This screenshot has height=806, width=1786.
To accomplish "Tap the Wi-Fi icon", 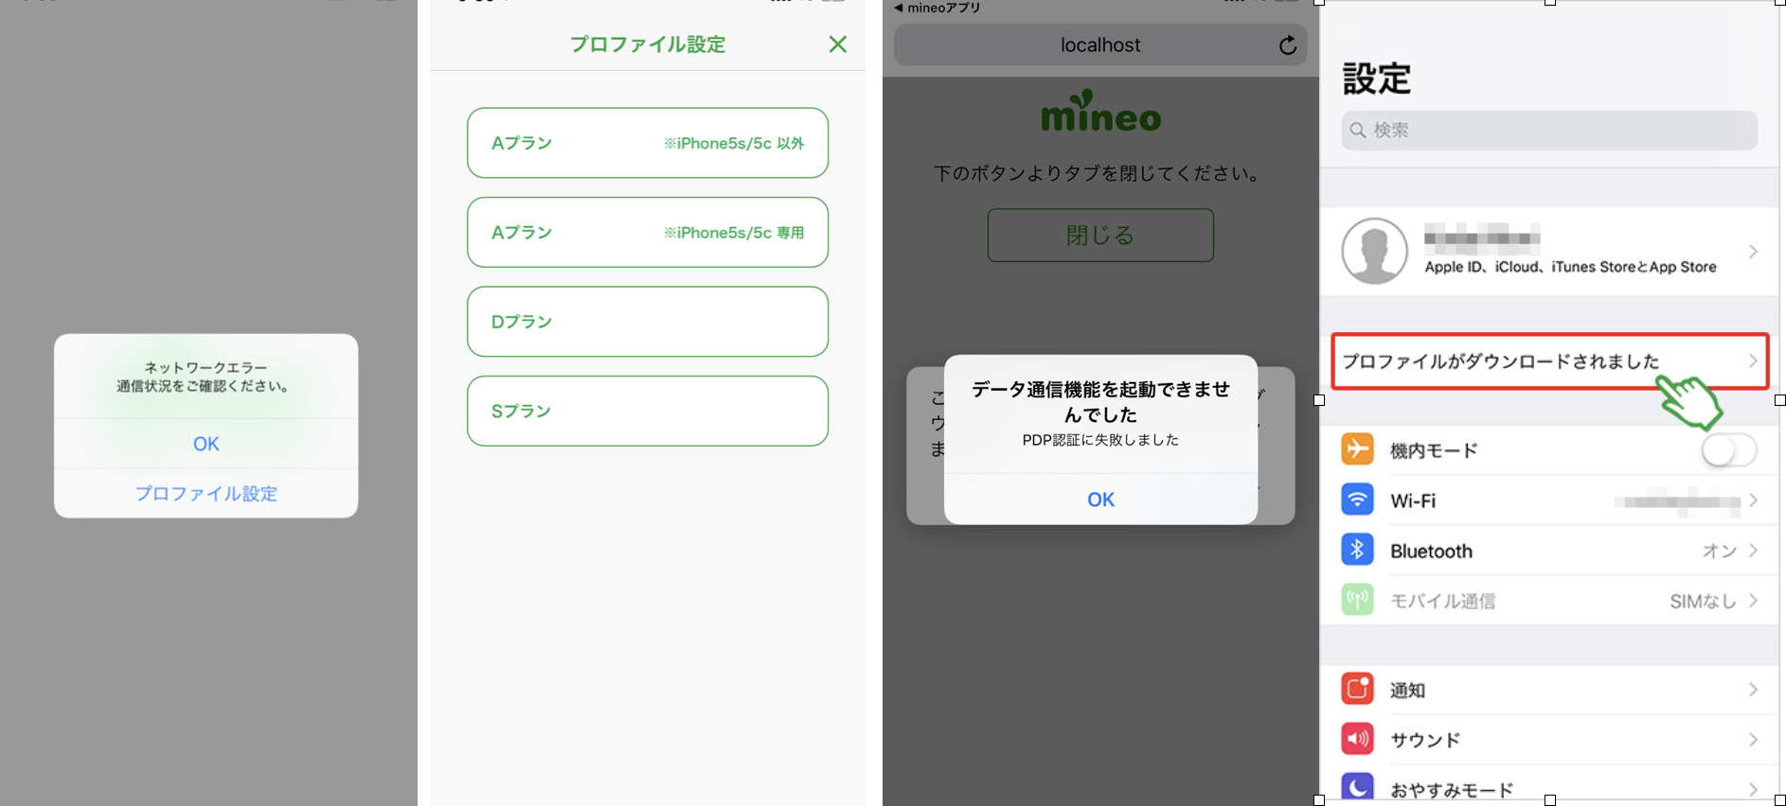I will coord(1357,499).
